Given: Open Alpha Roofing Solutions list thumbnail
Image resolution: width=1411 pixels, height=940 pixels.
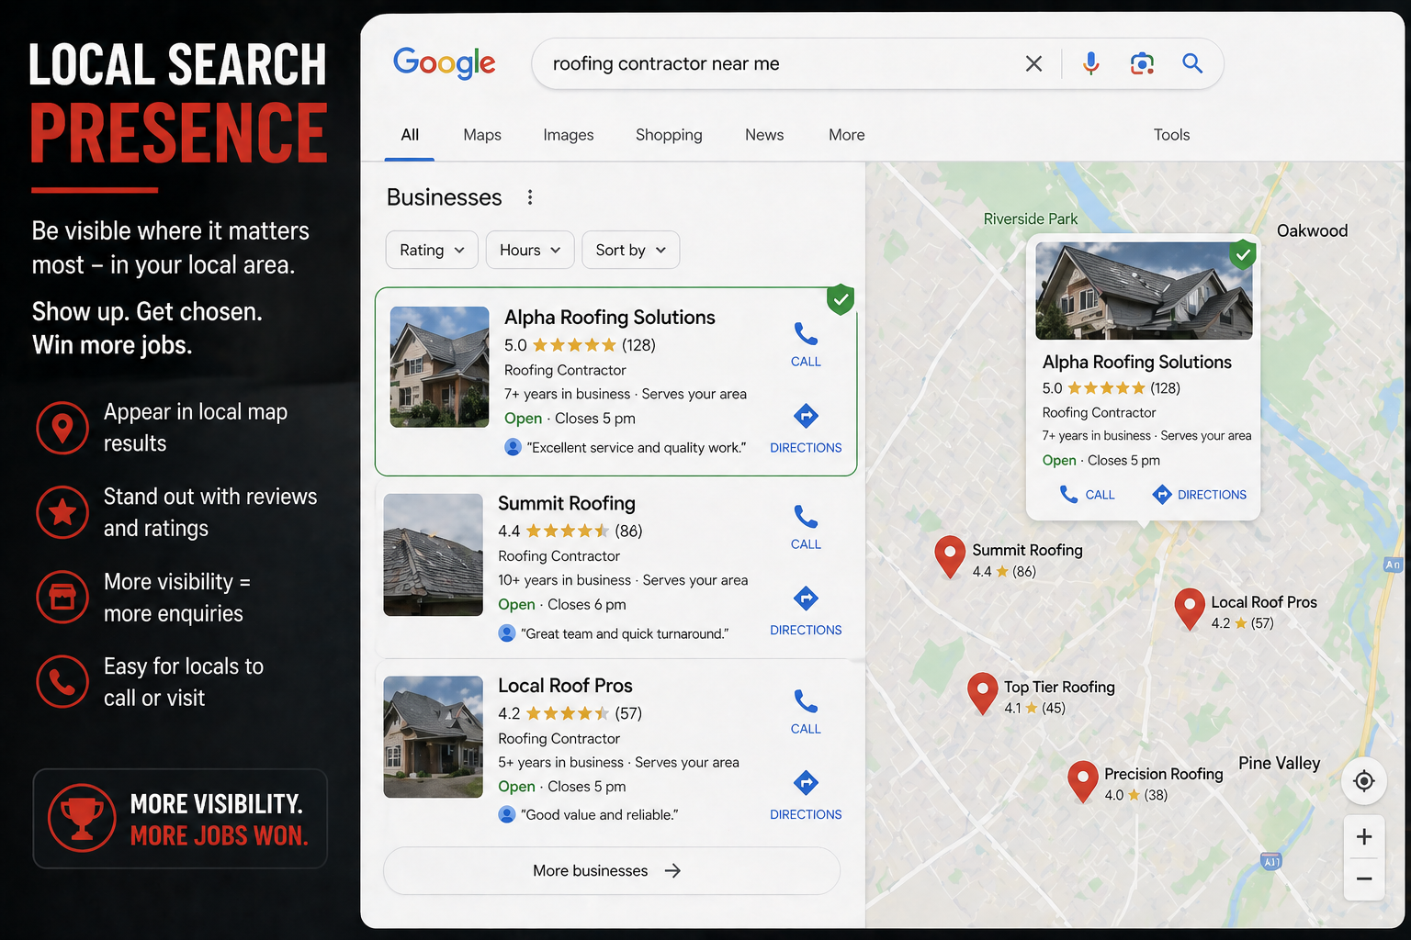Looking at the screenshot, I should point(439,366).
